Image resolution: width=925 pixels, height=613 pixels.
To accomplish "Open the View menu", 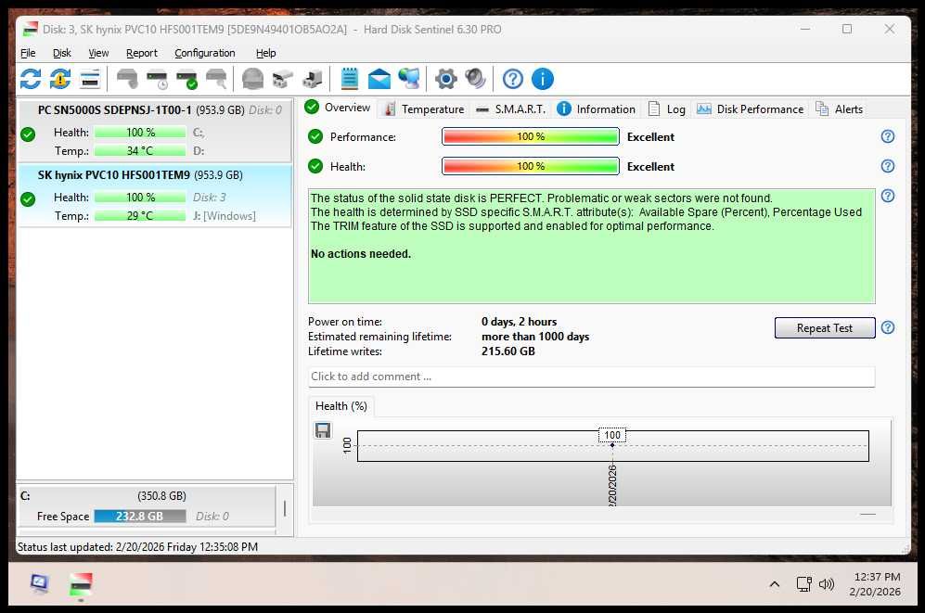I will click(98, 53).
